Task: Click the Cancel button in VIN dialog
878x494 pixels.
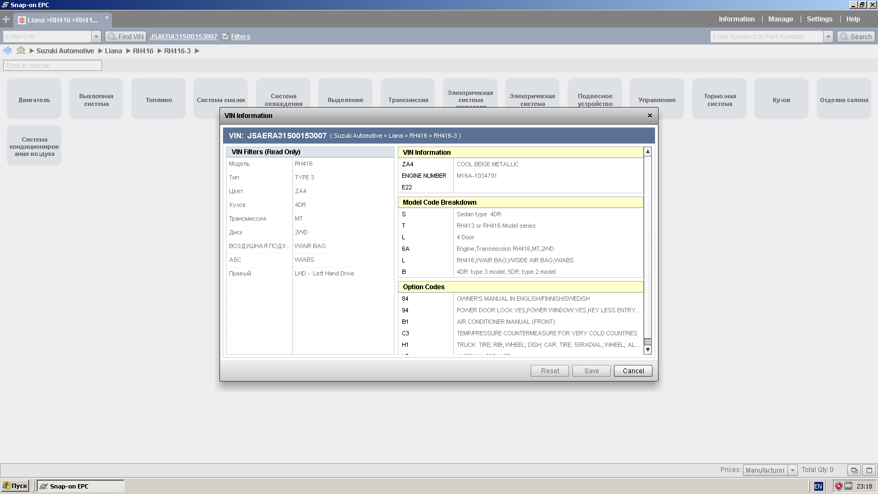Action: [633, 371]
